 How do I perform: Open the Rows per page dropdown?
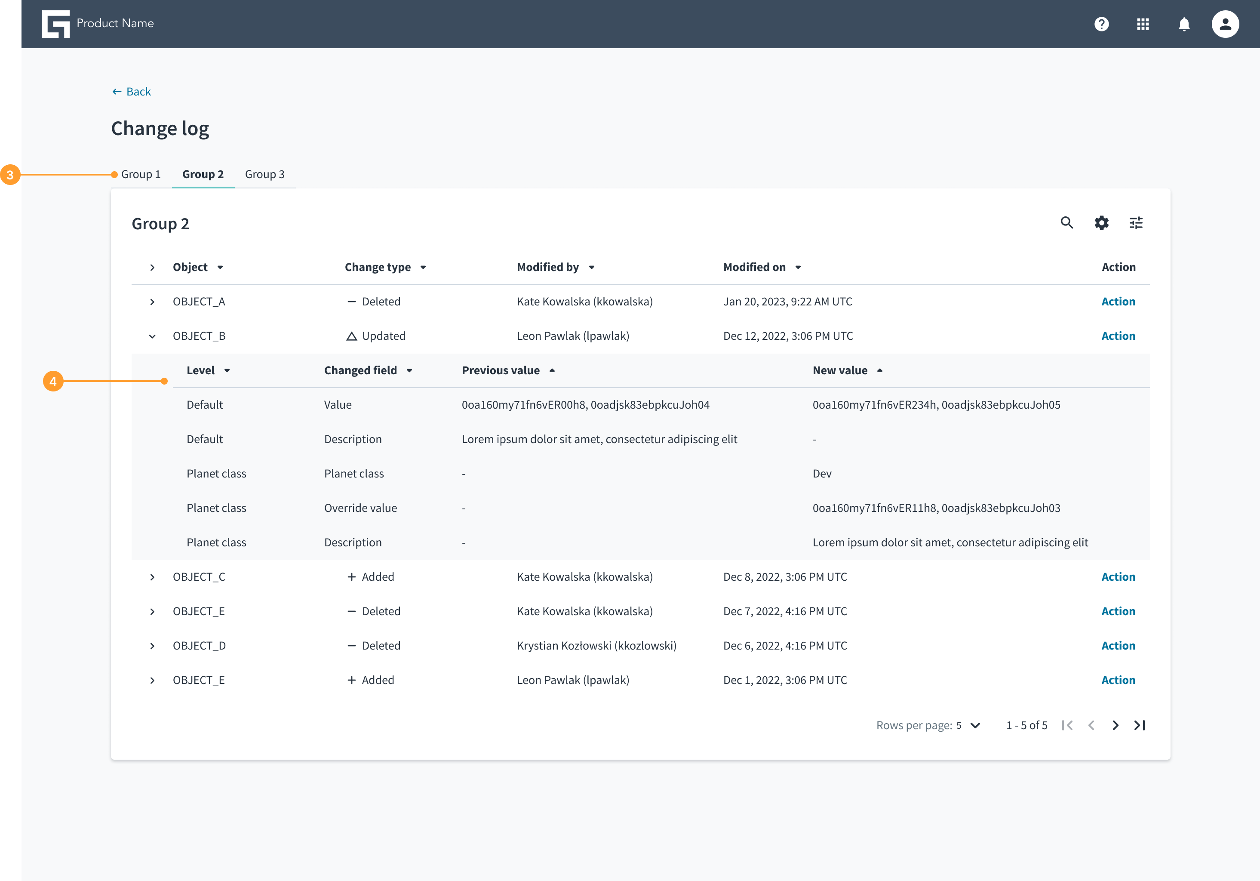968,725
